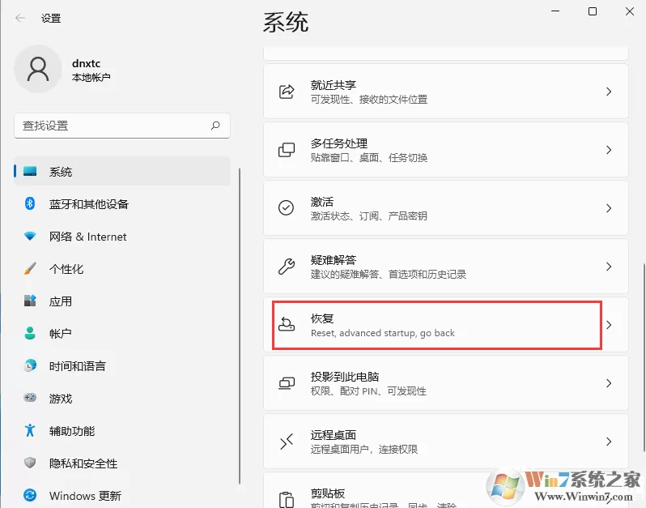646x508 pixels.
Task: Click the Wi-Fi network icon in sidebar
Action: click(30, 237)
